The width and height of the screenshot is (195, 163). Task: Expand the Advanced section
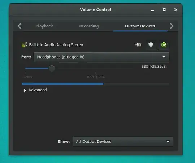pyautogui.click(x=35, y=90)
